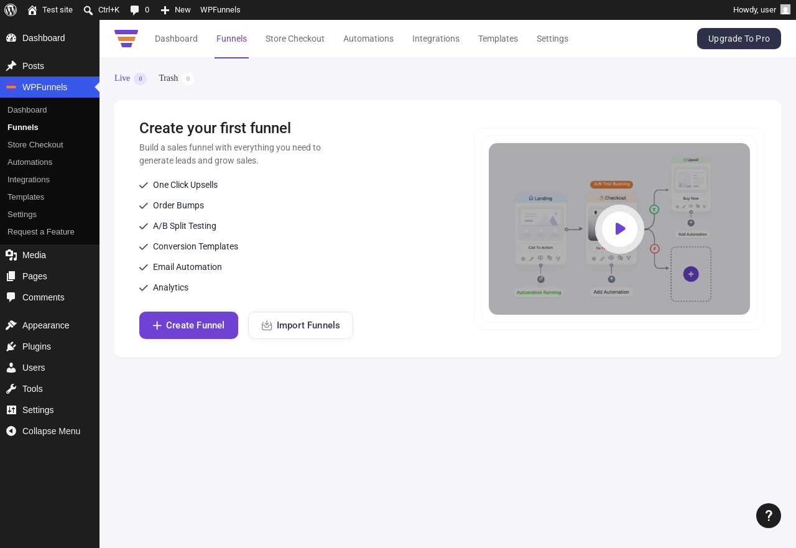Click the New content menu
The width and height of the screenshot is (796, 548).
(x=175, y=10)
